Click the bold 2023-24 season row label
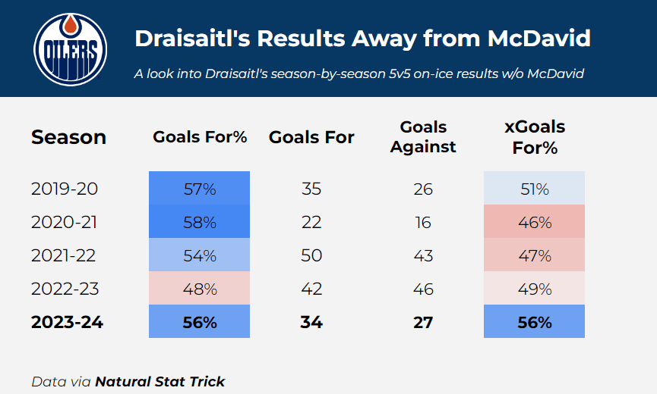 pos(67,322)
